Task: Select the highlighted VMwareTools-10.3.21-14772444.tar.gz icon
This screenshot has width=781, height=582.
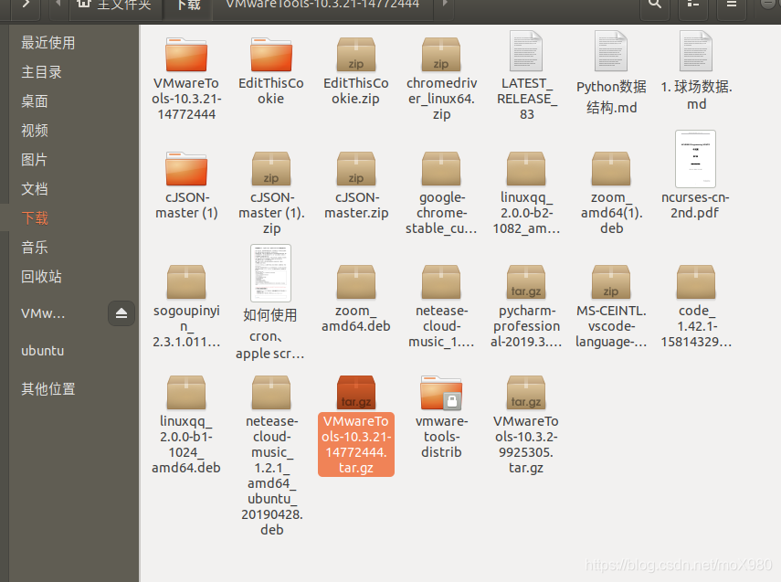Action: click(x=355, y=393)
